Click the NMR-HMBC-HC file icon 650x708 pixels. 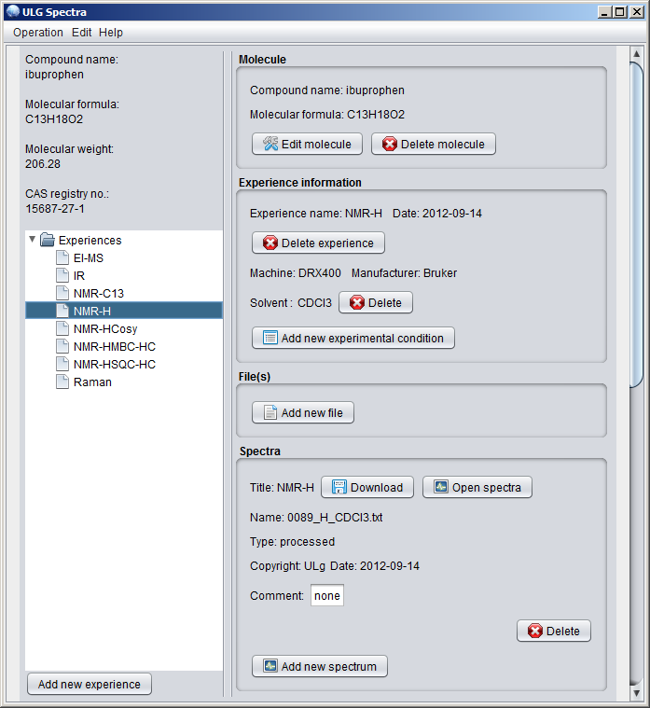tap(62, 346)
